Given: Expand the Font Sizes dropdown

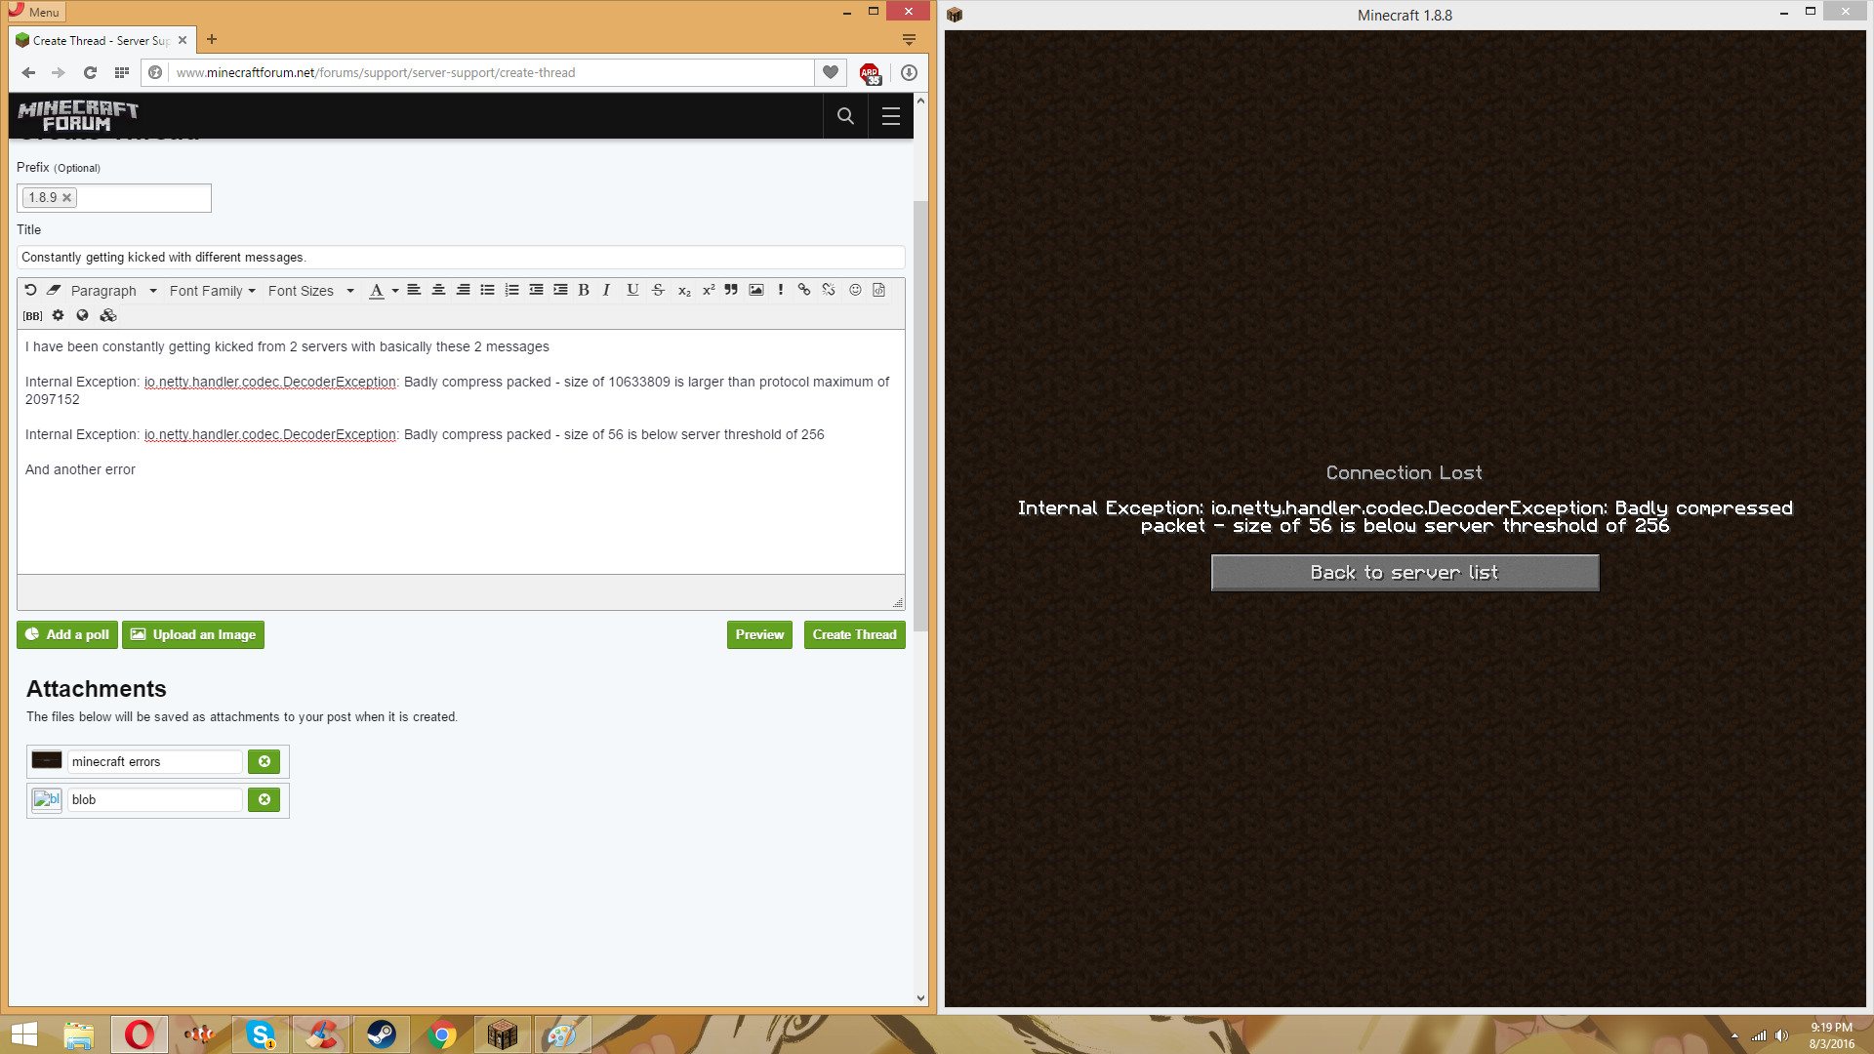Looking at the screenshot, I should tap(310, 291).
